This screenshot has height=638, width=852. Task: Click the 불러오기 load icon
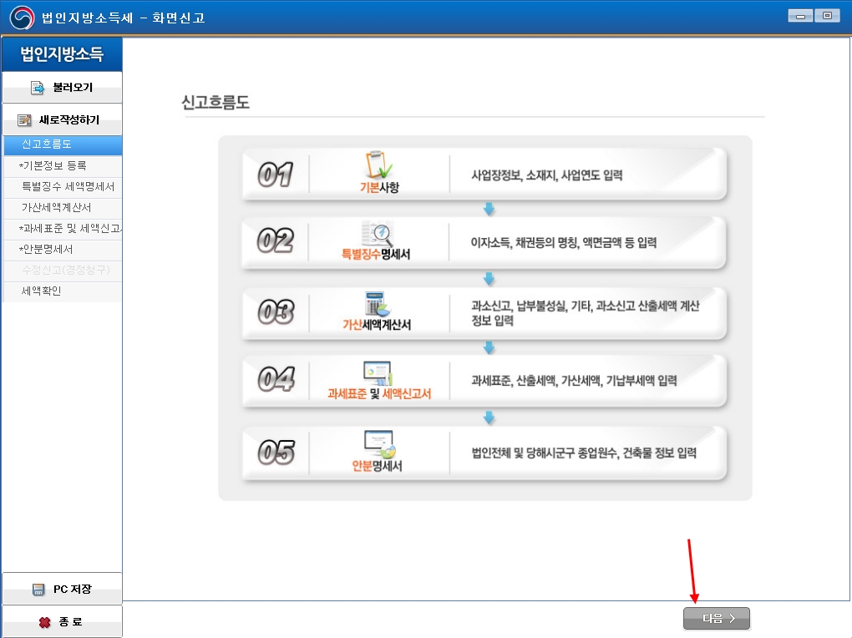point(38,88)
